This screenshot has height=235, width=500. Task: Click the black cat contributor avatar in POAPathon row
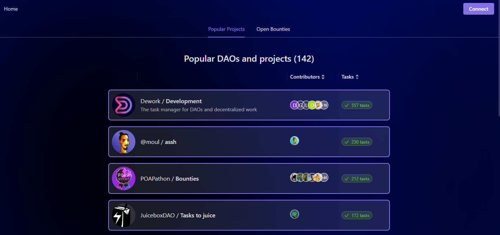[x=294, y=178]
